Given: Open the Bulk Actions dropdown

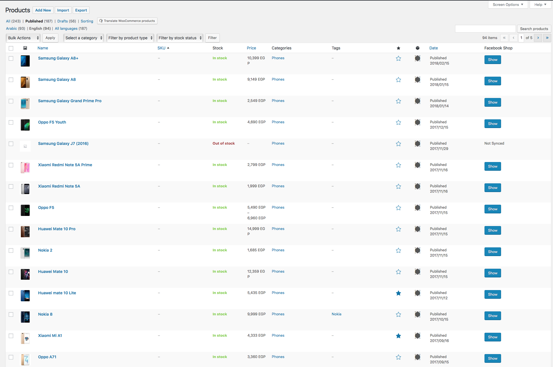Looking at the screenshot, I should pyautogui.click(x=23, y=38).
